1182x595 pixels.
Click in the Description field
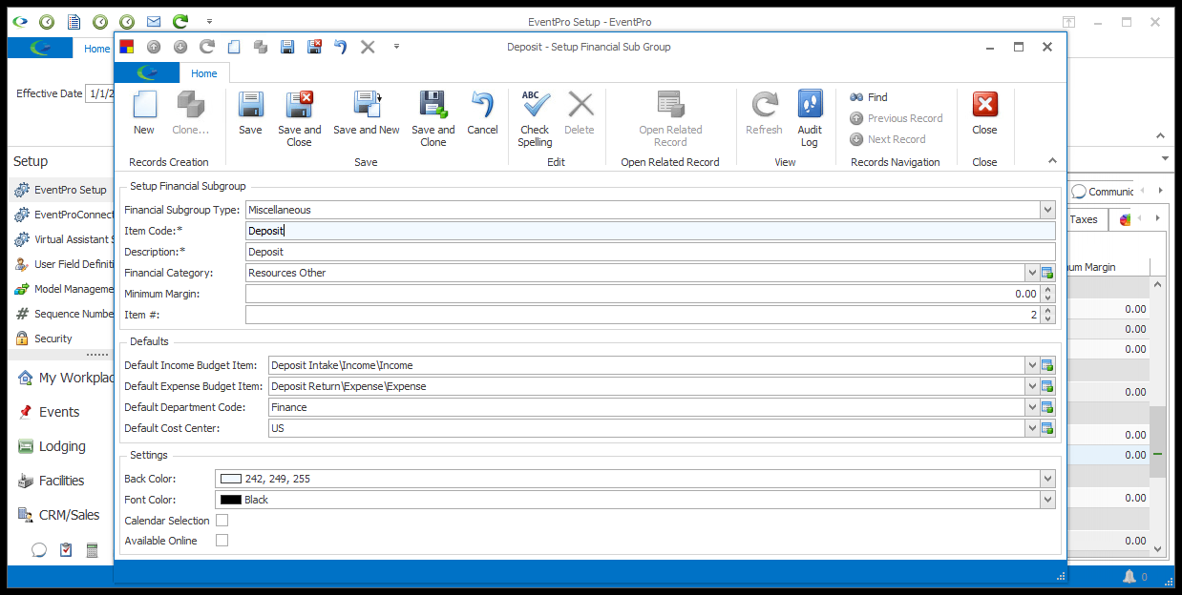(x=650, y=252)
